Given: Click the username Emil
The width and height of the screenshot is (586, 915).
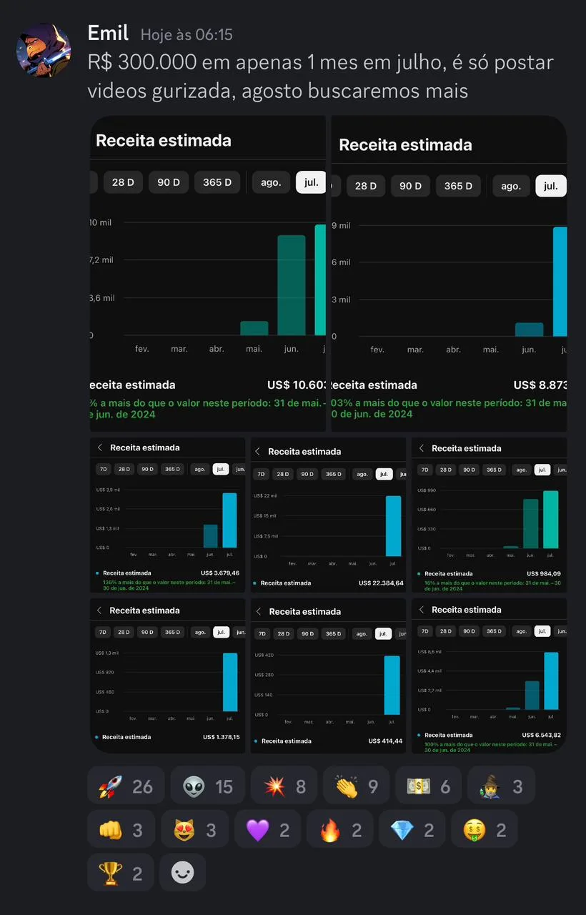Looking at the screenshot, I should point(108,33).
